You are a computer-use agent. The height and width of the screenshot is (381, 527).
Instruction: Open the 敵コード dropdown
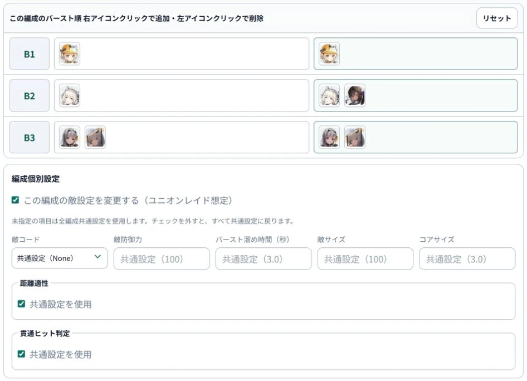(60, 258)
